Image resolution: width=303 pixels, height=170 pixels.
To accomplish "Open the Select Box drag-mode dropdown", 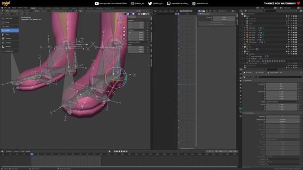I will [45, 11].
